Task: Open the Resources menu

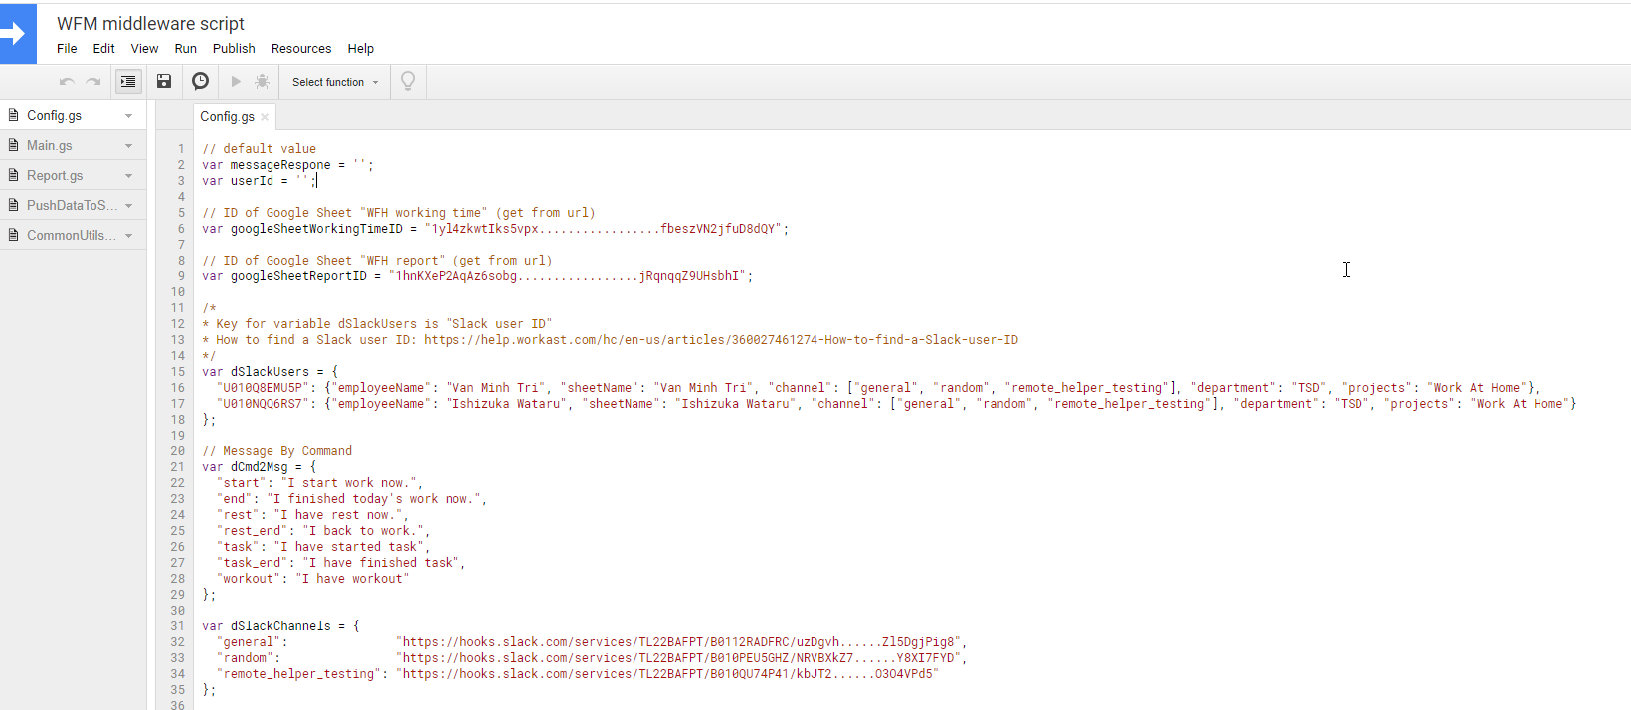Action: click(x=301, y=48)
